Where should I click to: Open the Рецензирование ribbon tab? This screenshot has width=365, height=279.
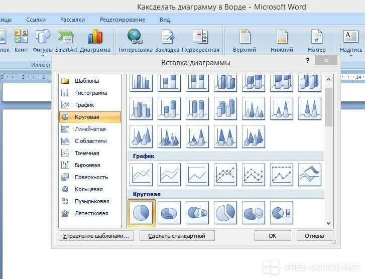(x=123, y=20)
